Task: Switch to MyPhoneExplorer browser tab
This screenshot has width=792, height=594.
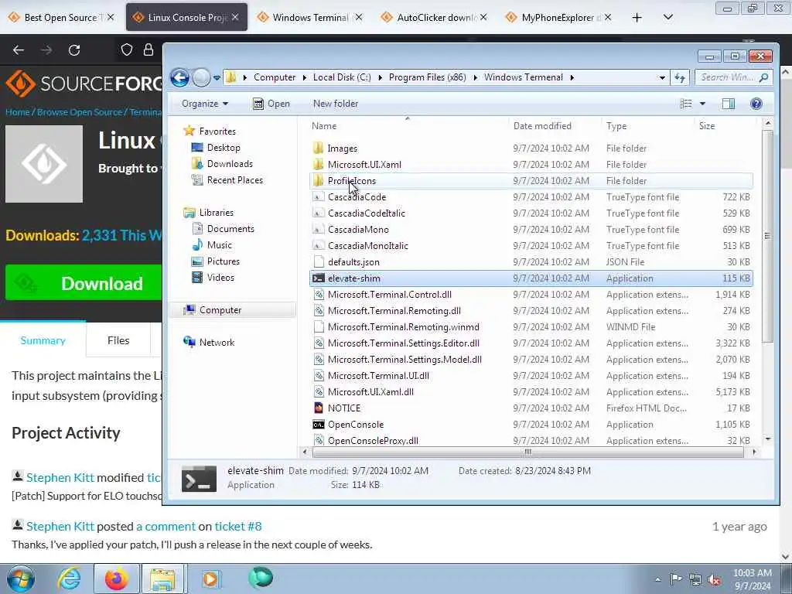Action: tap(559, 18)
